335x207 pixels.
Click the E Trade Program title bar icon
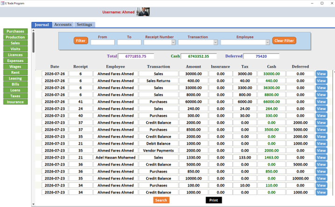[x=2, y=3]
